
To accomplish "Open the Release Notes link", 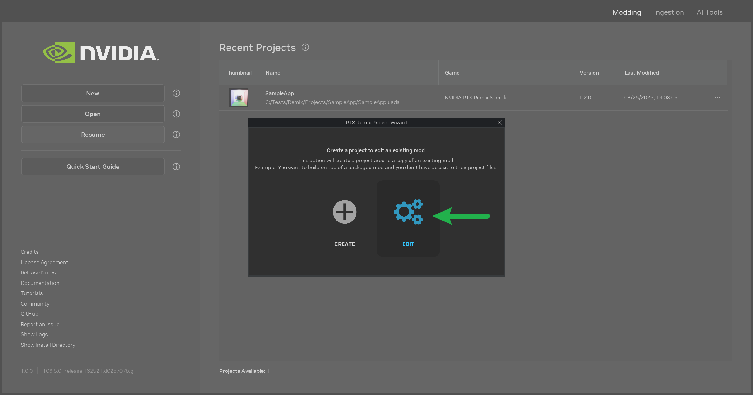I will [38, 273].
